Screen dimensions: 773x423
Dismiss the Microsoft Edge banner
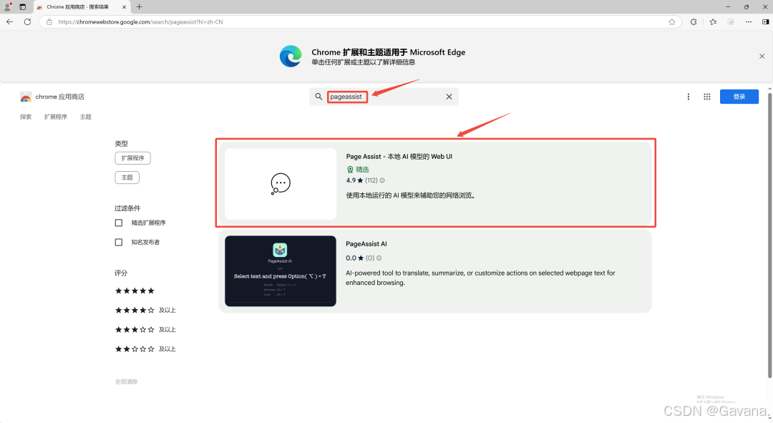762,57
